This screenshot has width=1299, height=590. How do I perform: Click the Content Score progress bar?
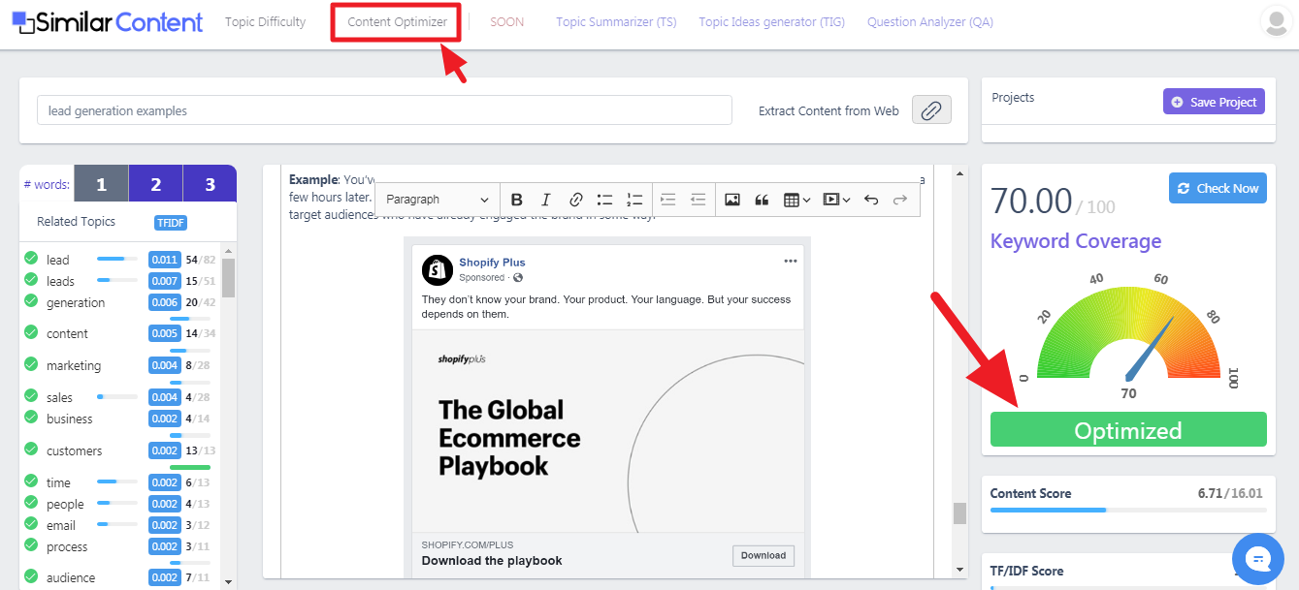(x=1127, y=510)
